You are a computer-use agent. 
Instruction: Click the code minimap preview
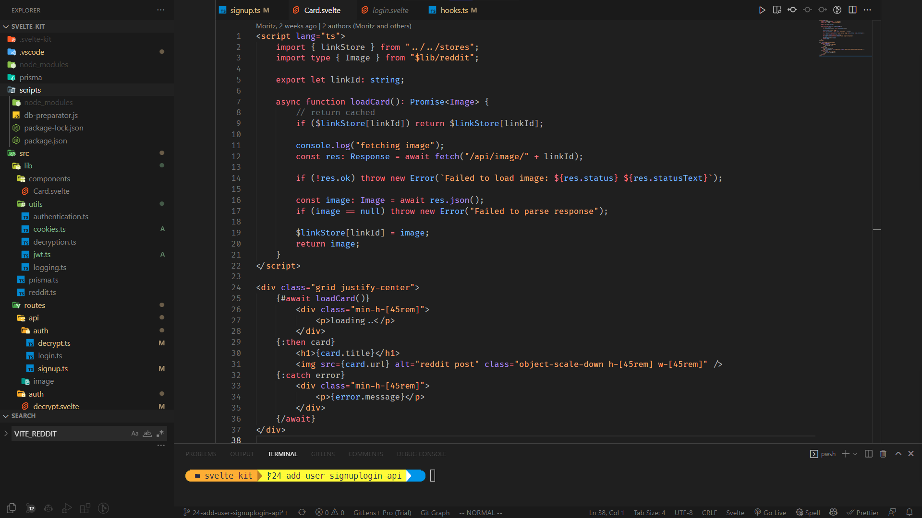point(845,38)
